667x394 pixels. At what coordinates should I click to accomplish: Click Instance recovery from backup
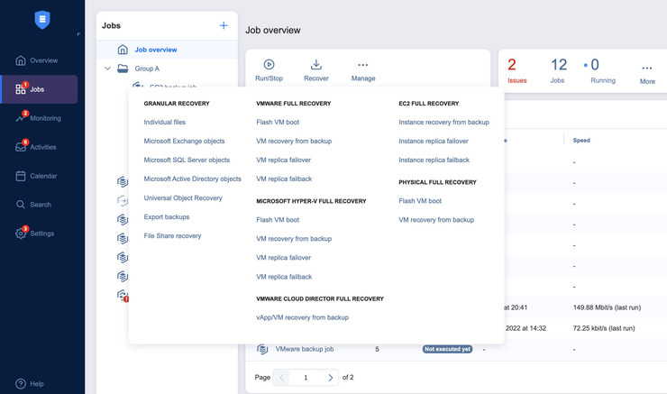point(443,122)
